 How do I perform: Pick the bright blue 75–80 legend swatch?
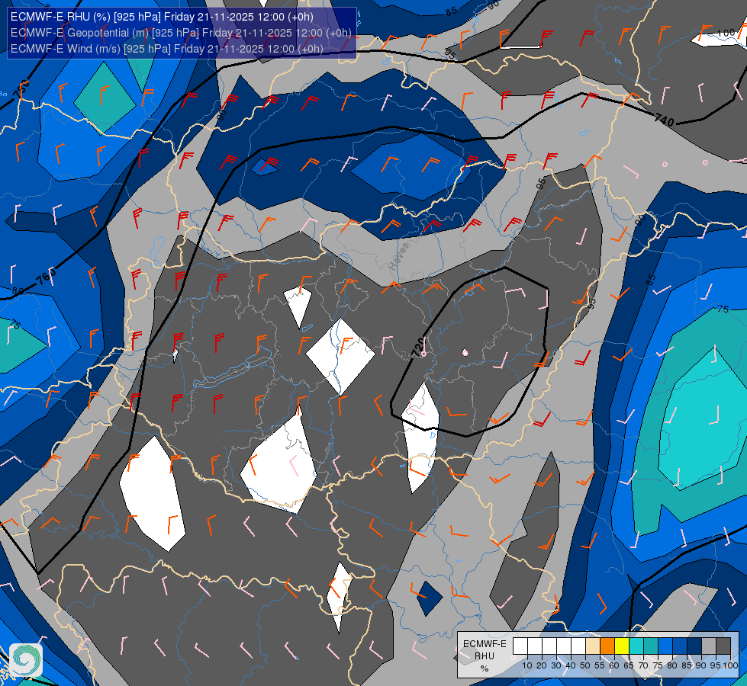tap(665, 646)
